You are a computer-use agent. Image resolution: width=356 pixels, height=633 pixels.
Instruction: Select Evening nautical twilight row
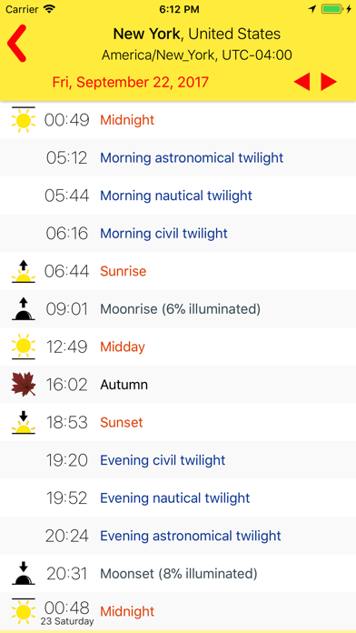[x=178, y=497]
